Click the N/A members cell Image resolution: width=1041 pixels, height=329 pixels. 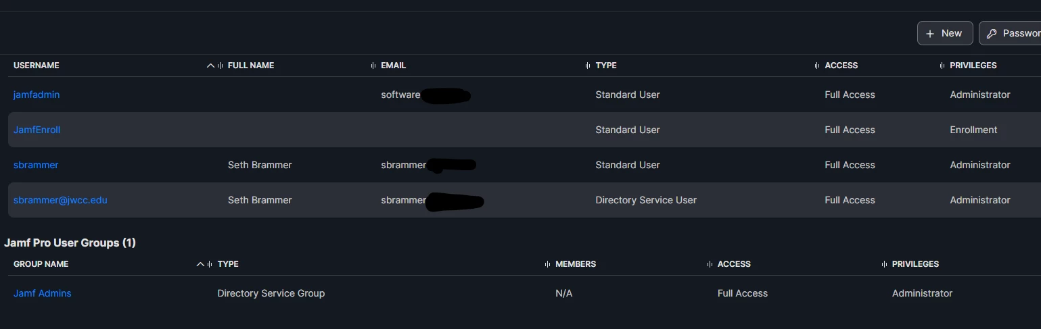pos(563,293)
